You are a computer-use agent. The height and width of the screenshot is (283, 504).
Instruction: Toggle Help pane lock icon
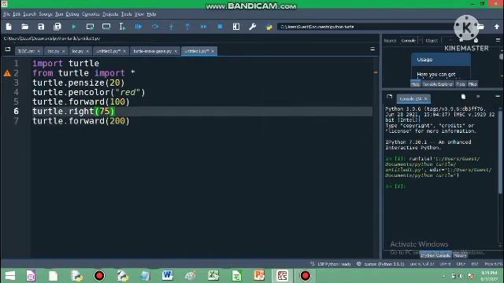476,40
